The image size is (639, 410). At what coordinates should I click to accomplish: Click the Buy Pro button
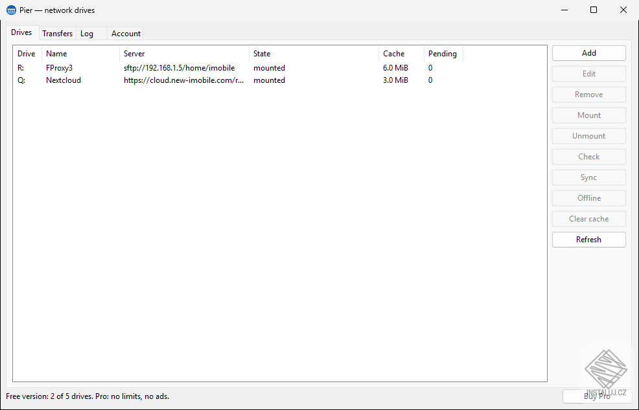click(x=597, y=396)
